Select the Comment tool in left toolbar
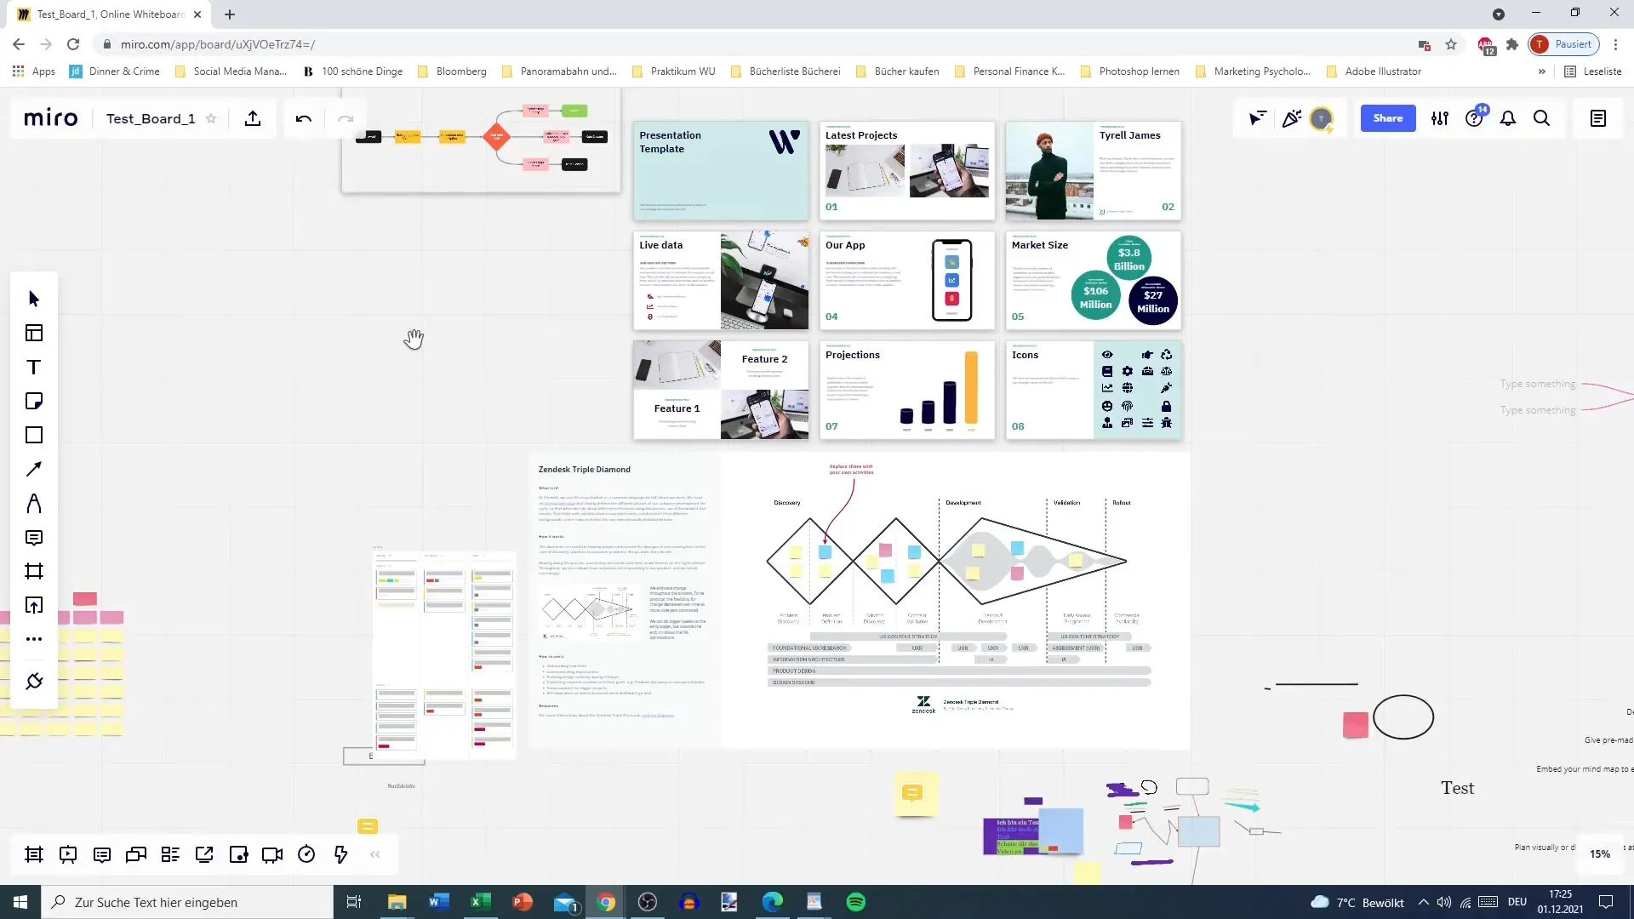Screen dimensions: 1634x919 [x=34, y=537]
